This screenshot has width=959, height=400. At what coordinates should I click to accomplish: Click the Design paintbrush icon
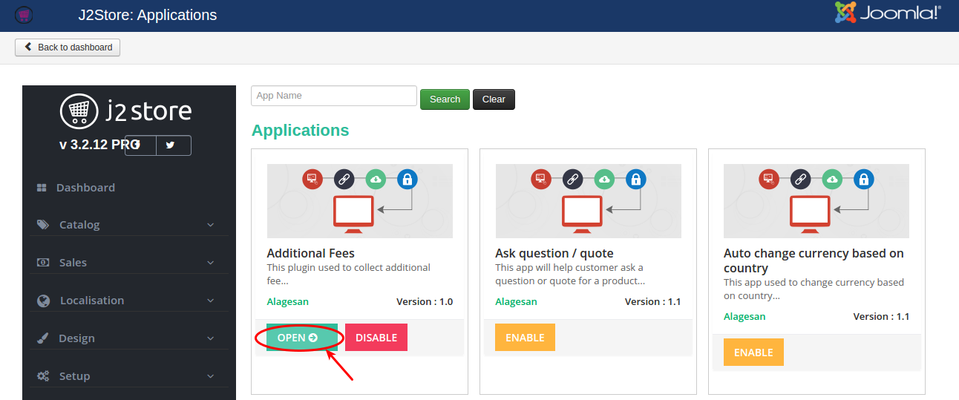(43, 338)
